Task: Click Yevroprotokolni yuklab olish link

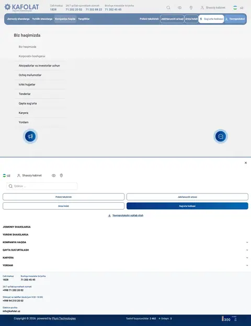Action: [125, 215]
